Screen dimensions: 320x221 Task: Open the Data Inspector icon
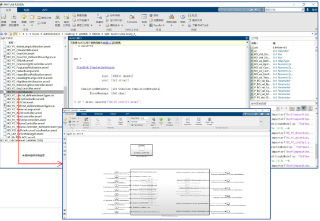(x=188, y=121)
